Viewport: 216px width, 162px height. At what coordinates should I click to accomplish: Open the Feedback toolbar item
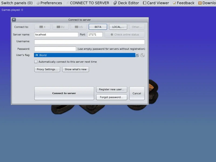pos(184,3)
